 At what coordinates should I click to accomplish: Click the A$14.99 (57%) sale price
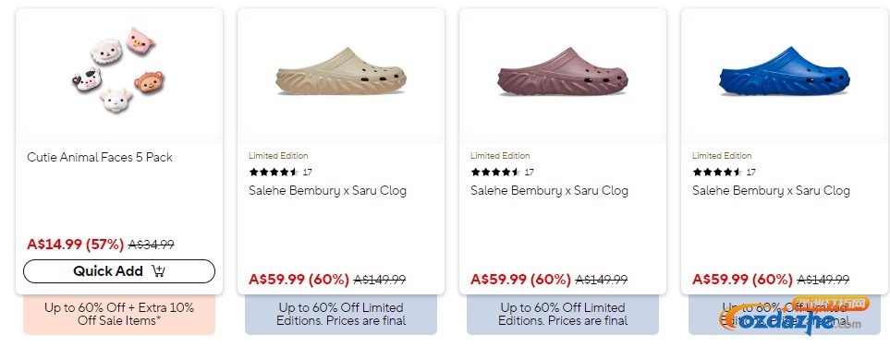point(75,245)
